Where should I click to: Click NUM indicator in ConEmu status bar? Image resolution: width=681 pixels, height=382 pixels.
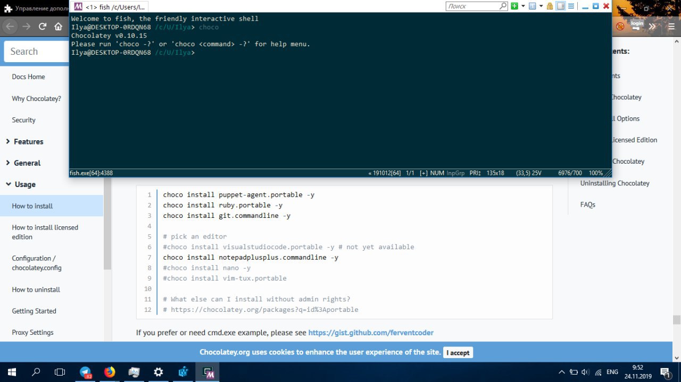(437, 173)
